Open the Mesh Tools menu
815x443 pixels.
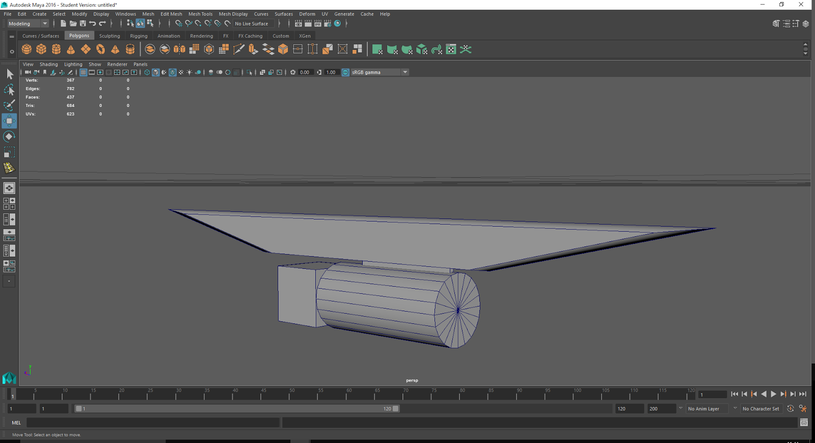pyautogui.click(x=200, y=14)
